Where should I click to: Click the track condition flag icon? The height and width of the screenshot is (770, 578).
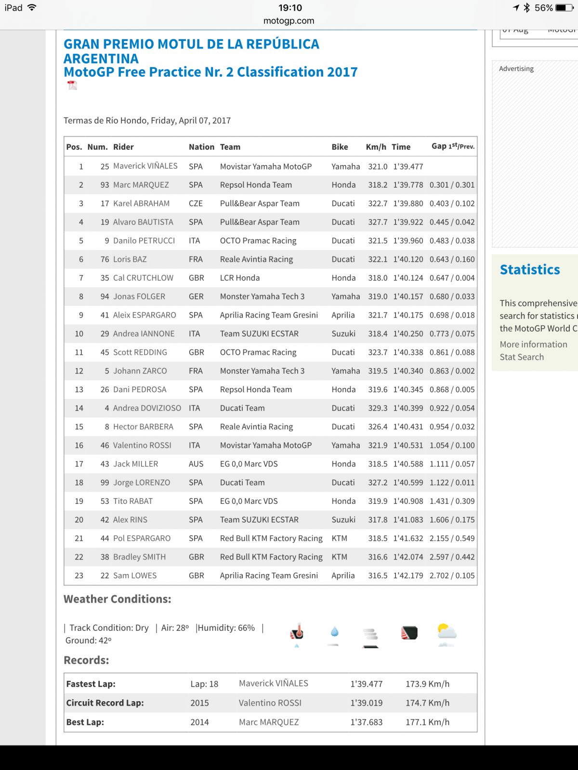tap(409, 633)
